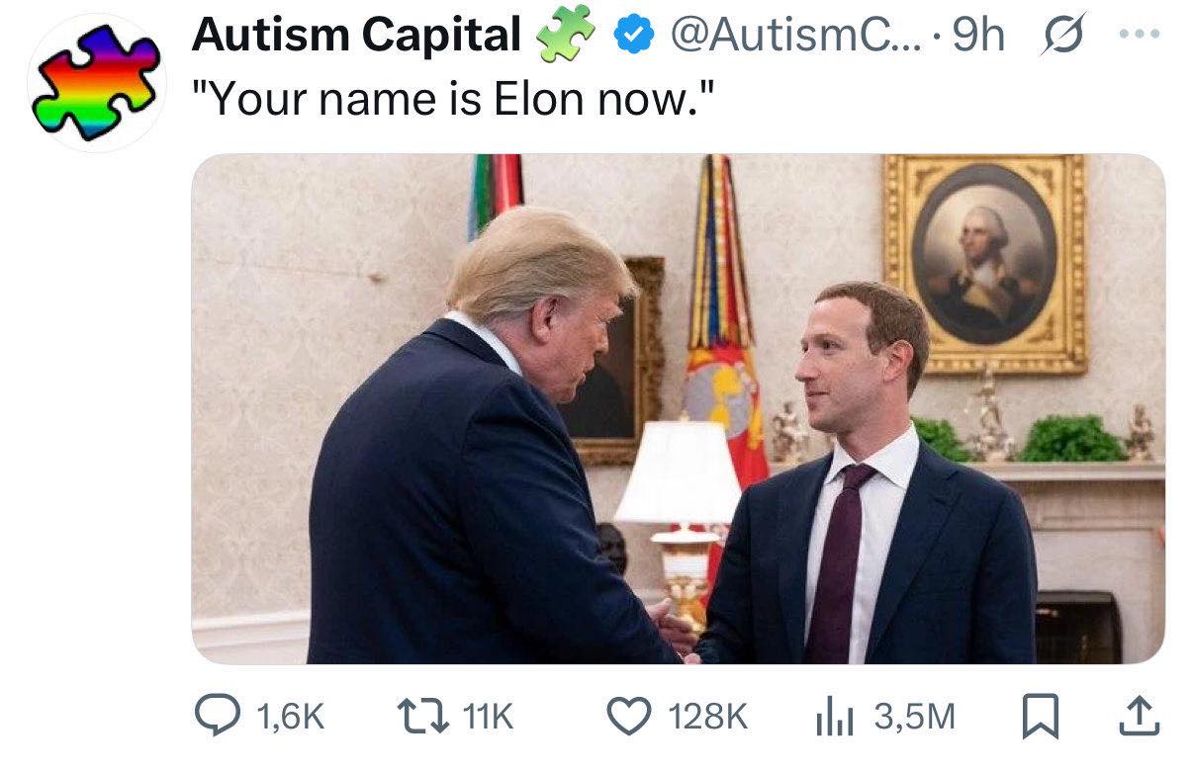Click the 3,5M views count
The image size is (1193, 772).
(914, 717)
